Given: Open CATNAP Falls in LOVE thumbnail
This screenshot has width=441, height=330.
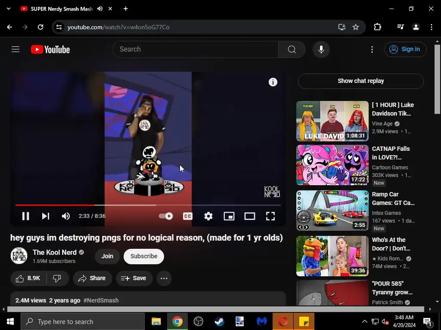Looking at the screenshot, I should pos(332,165).
